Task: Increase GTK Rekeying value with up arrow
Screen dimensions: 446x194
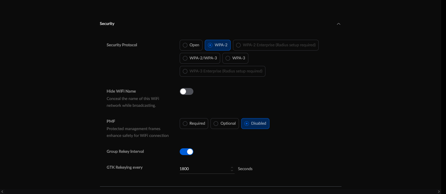Action: click(x=232, y=167)
